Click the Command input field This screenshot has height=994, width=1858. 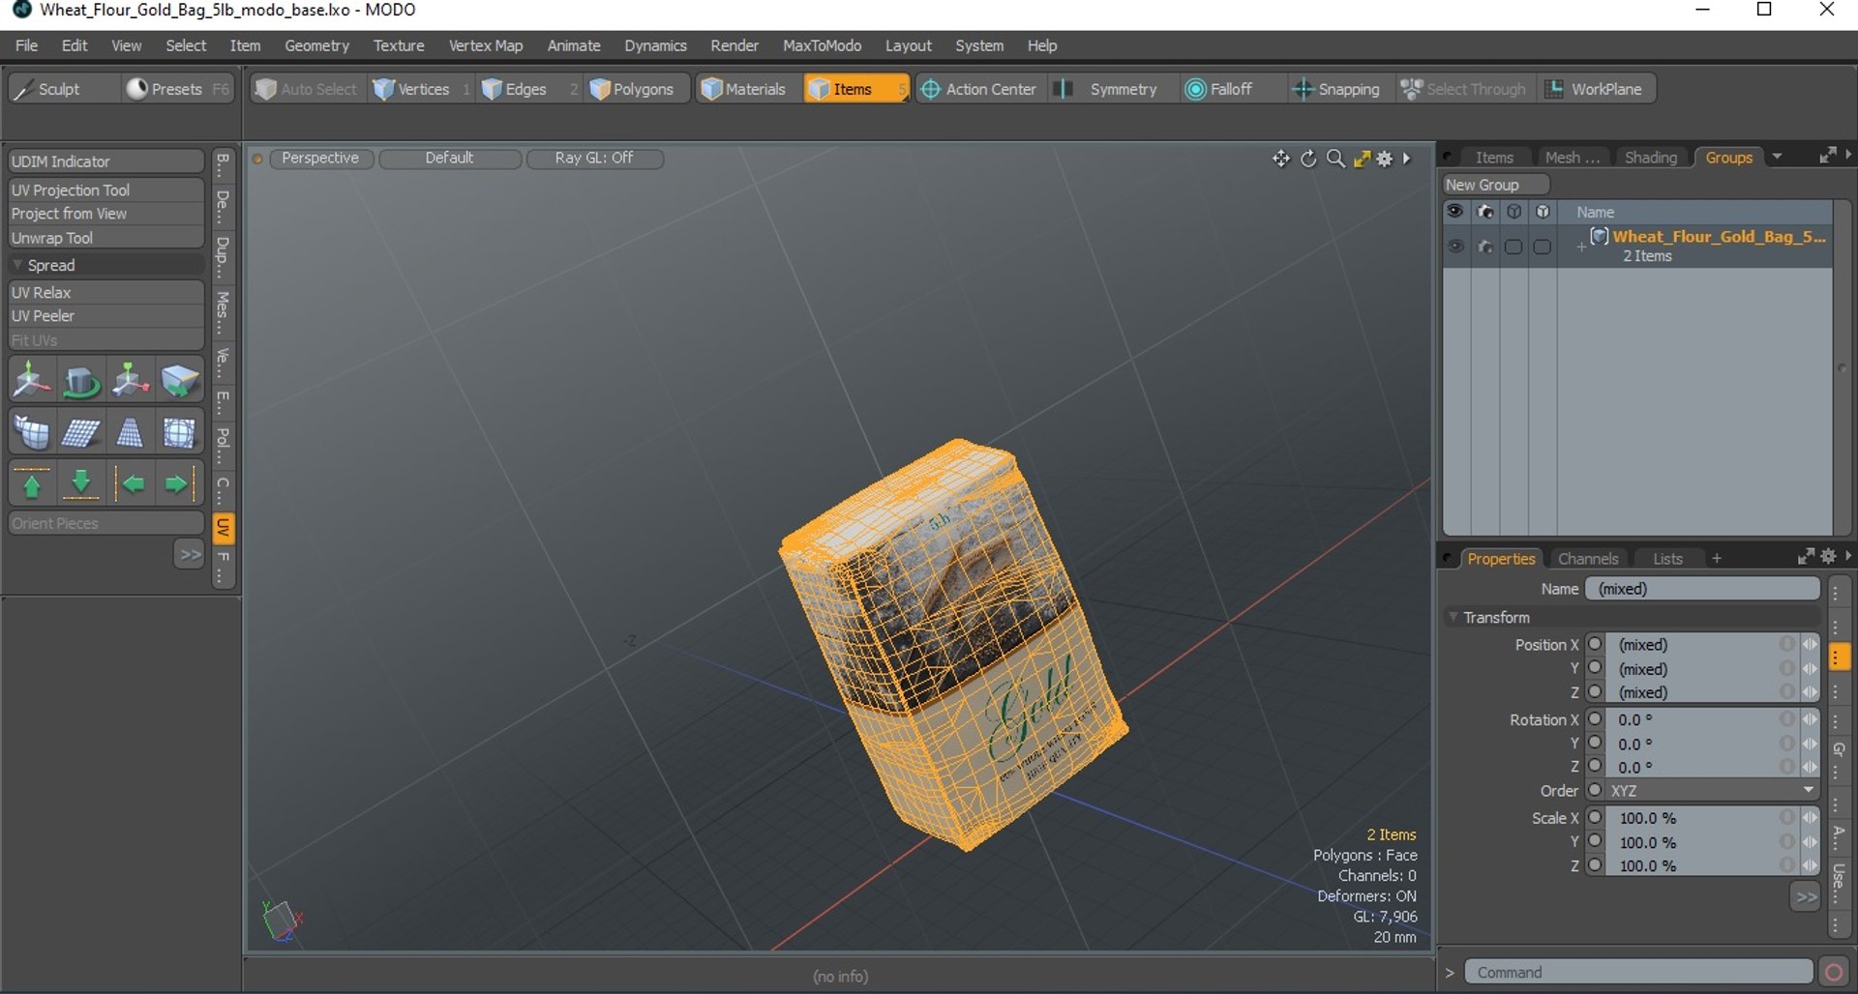tap(1638, 973)
